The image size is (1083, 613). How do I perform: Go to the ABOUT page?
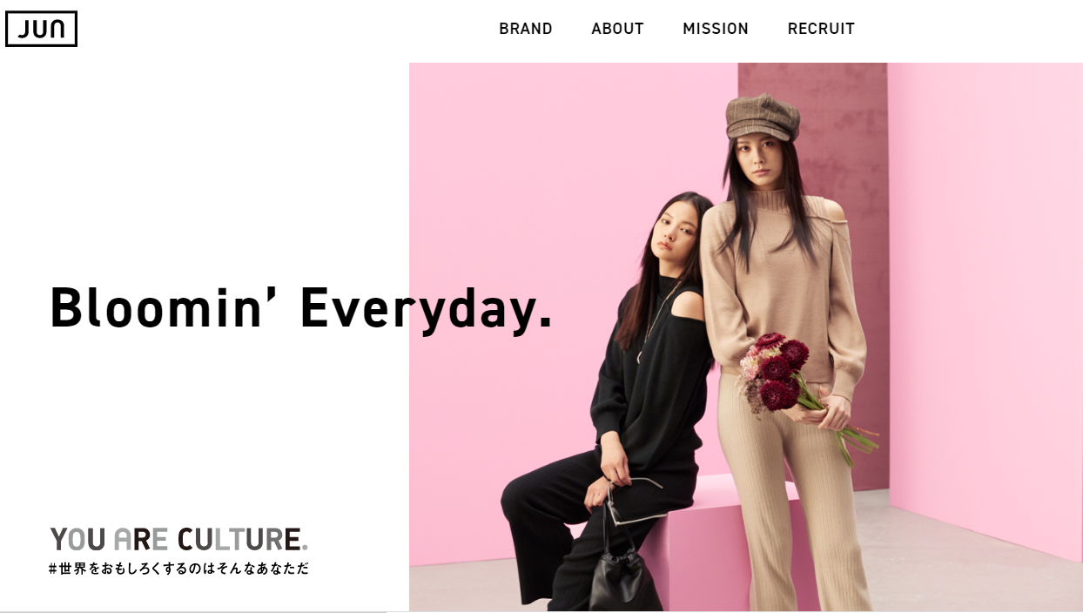(x=617, y=29)
